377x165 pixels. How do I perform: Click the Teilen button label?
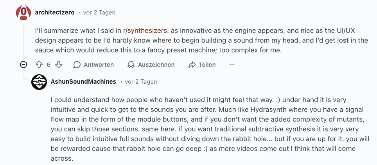(207, 65)
